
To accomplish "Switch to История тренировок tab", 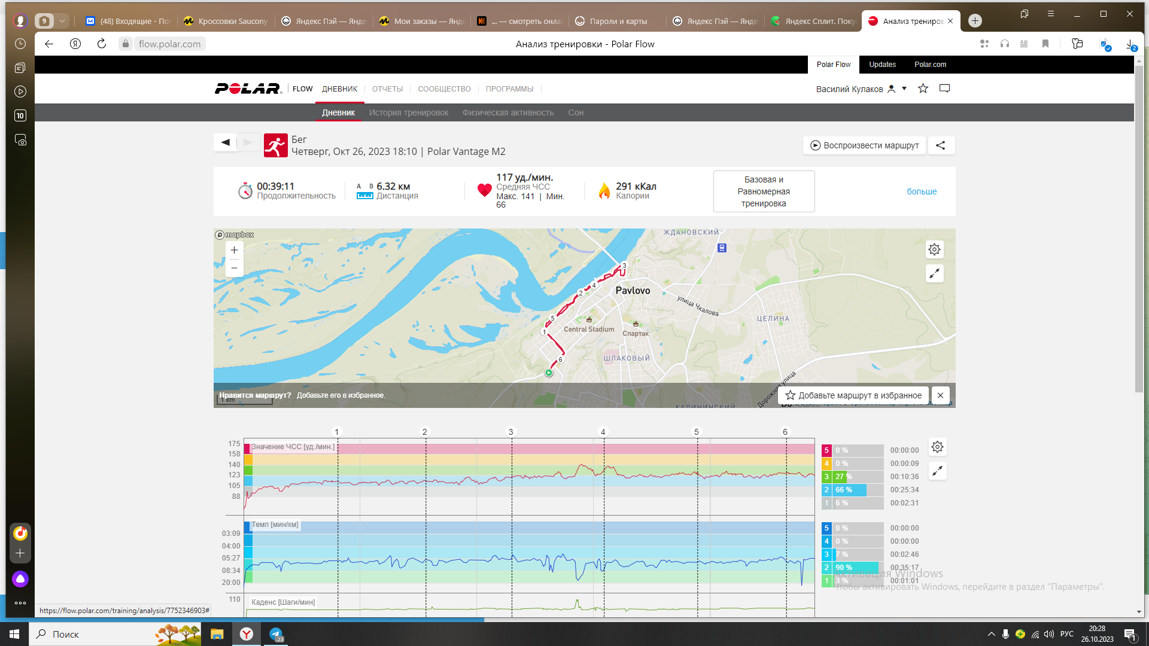I will [x=409, y=112].
